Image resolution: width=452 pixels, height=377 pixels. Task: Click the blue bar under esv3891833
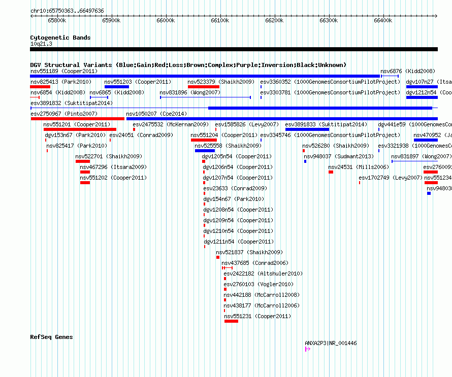307,129
